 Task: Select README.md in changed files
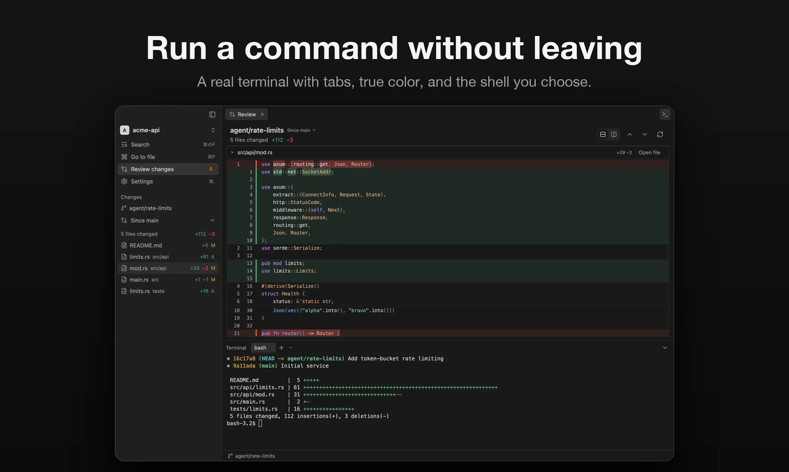(x=168, y=245)
